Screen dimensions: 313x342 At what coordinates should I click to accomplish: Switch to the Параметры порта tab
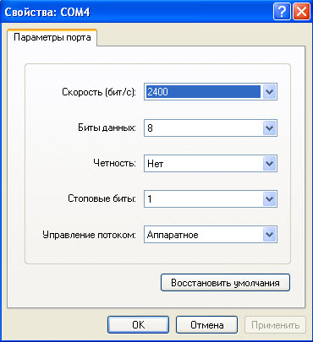(52, 37)
